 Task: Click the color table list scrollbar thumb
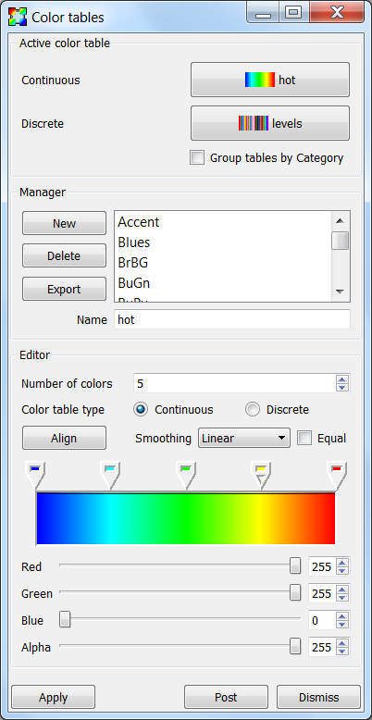(341, 241)
